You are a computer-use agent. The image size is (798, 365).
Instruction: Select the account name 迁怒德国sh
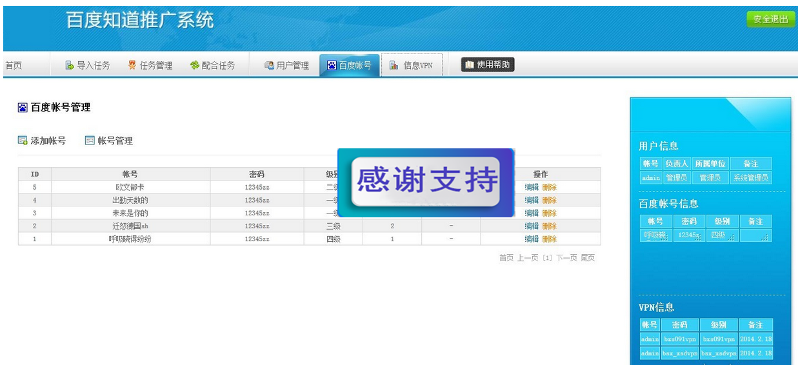tap(130, 226)
